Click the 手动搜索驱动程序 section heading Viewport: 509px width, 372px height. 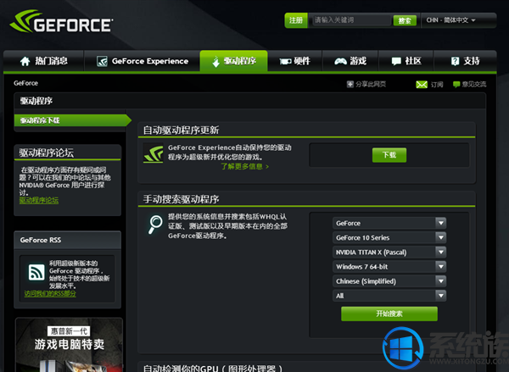[x=182, y=199]
